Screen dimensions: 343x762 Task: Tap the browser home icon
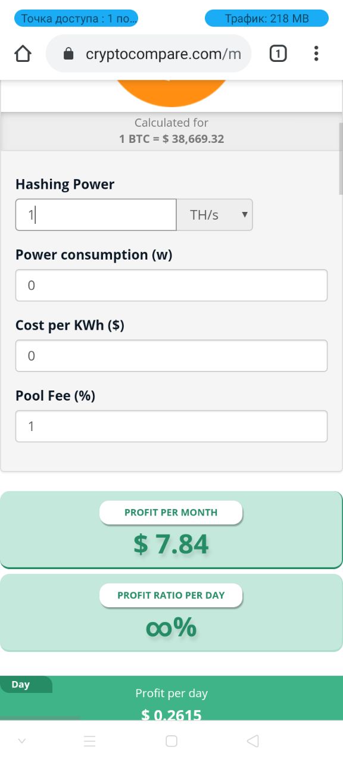click(23, 54)
